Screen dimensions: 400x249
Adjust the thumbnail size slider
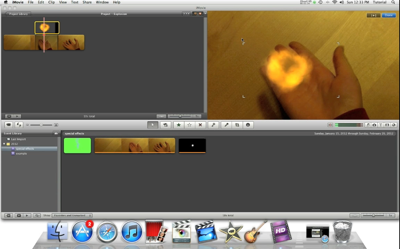pos(41,125)
